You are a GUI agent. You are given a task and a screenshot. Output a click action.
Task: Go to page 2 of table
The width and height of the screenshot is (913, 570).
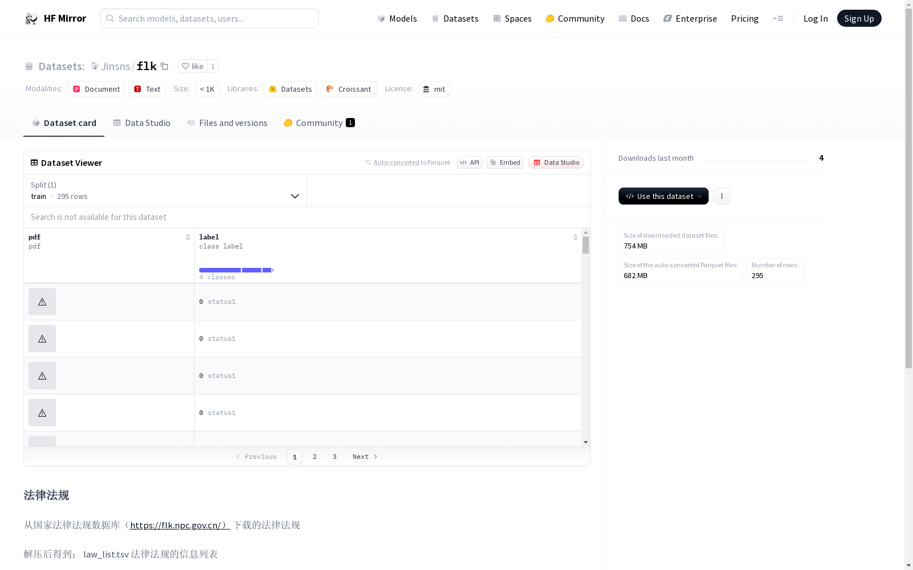(x=314, y=457)
